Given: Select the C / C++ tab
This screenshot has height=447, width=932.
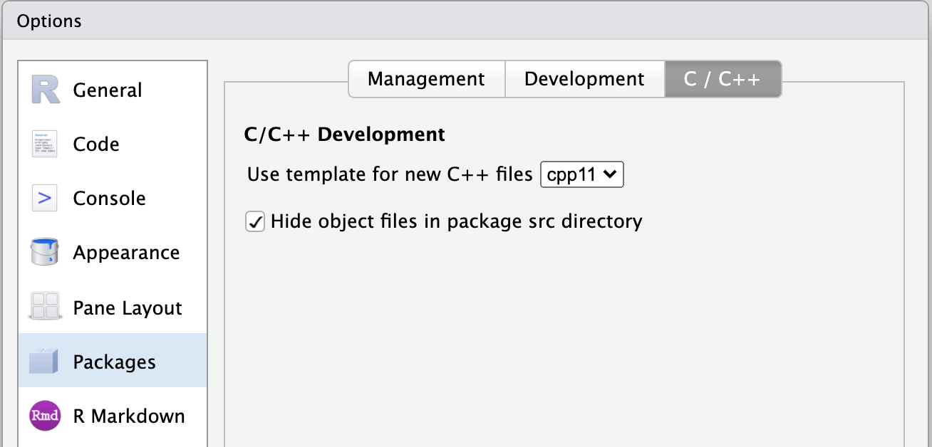Looking at the screenshot, I should tap(723, 79).
